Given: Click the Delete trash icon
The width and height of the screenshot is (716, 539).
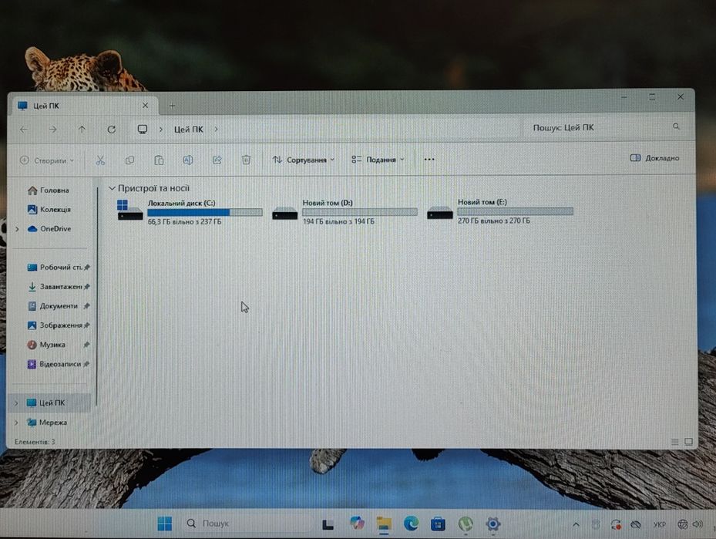Looking at the screenshot, I should click(246, 160).
